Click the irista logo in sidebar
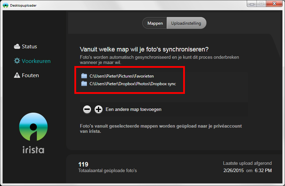This screenshot has height=186, width=285. point(33,127)
